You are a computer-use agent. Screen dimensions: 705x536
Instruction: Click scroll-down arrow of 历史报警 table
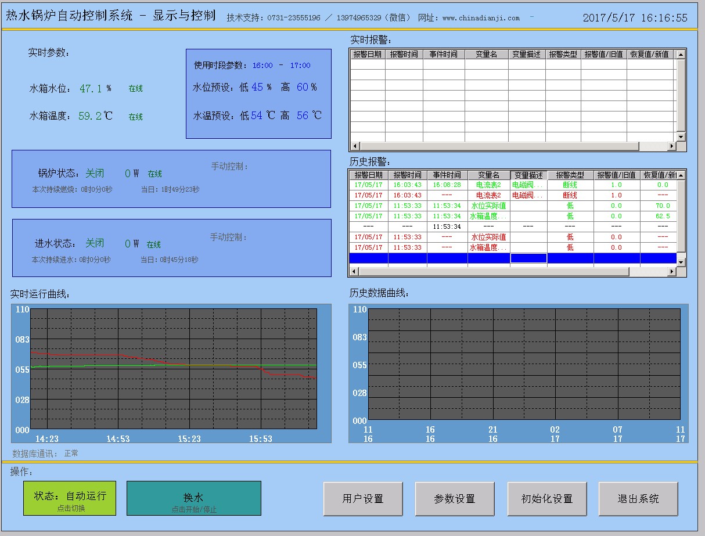(681, 262)
